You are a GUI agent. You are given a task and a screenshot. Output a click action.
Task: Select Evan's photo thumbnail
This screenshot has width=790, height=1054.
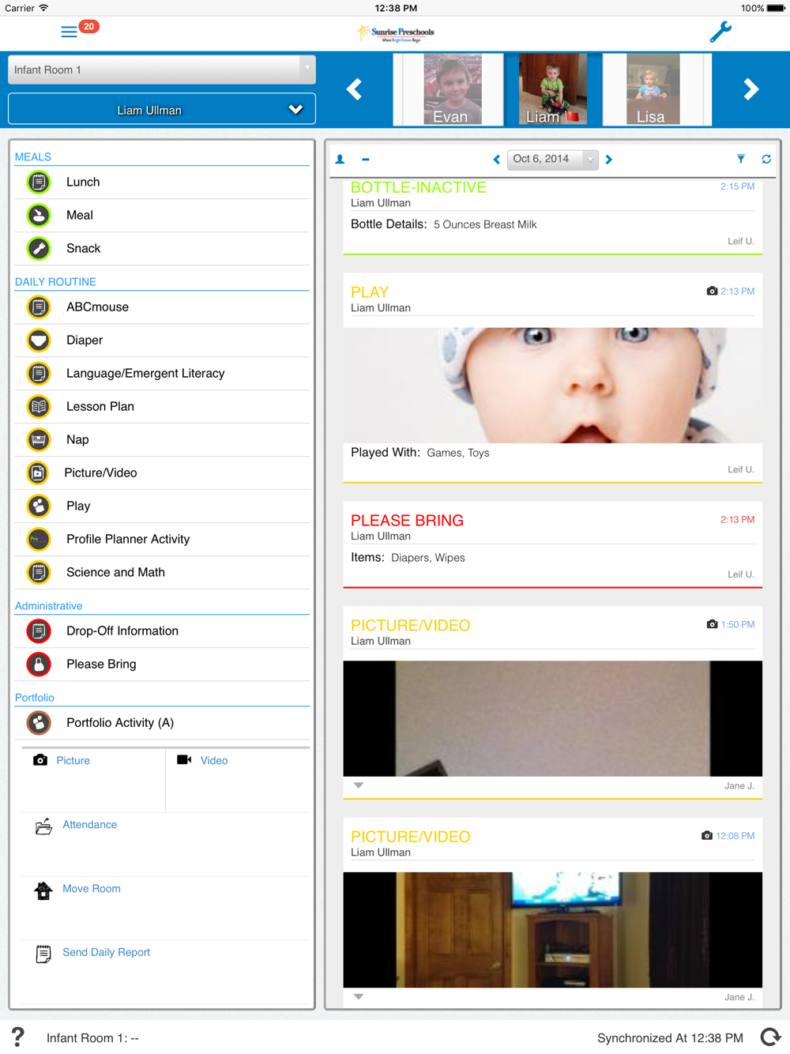[x=451, y=89]
